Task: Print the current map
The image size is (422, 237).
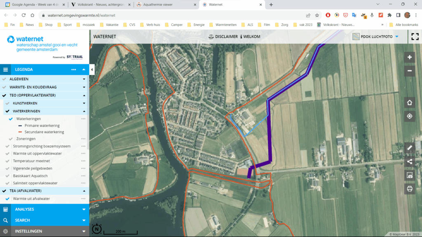Action: coord(409,189)
